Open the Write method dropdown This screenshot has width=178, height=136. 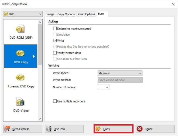click(x=120, y=80)
